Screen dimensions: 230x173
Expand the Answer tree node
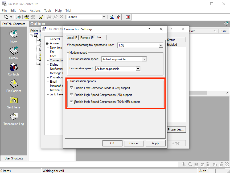[x=47, y=43]
